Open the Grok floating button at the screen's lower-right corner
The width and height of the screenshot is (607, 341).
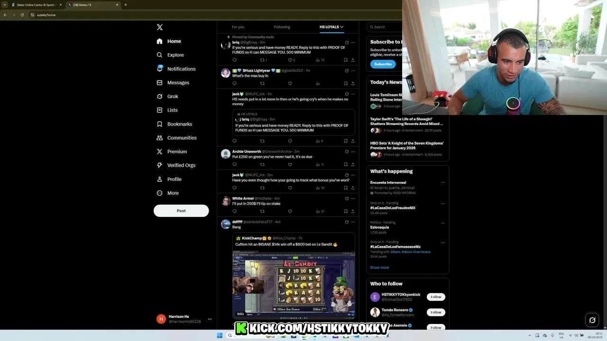[x=592, y=320]
